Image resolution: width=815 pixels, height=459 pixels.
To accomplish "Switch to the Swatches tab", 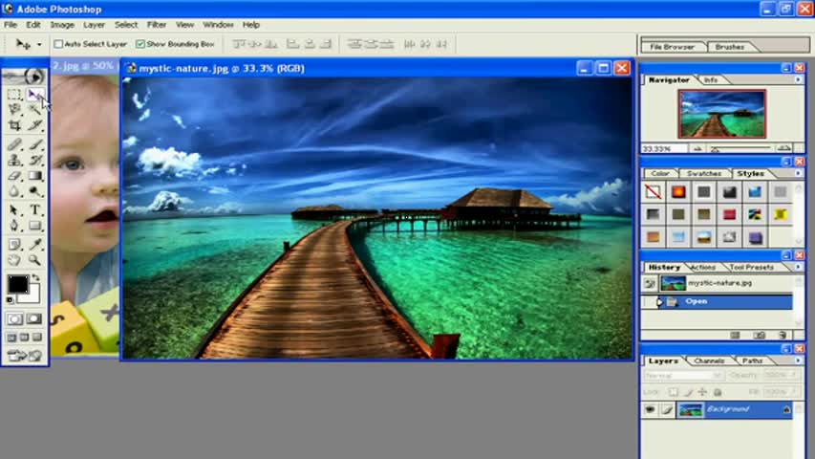I will click(704, 173).
